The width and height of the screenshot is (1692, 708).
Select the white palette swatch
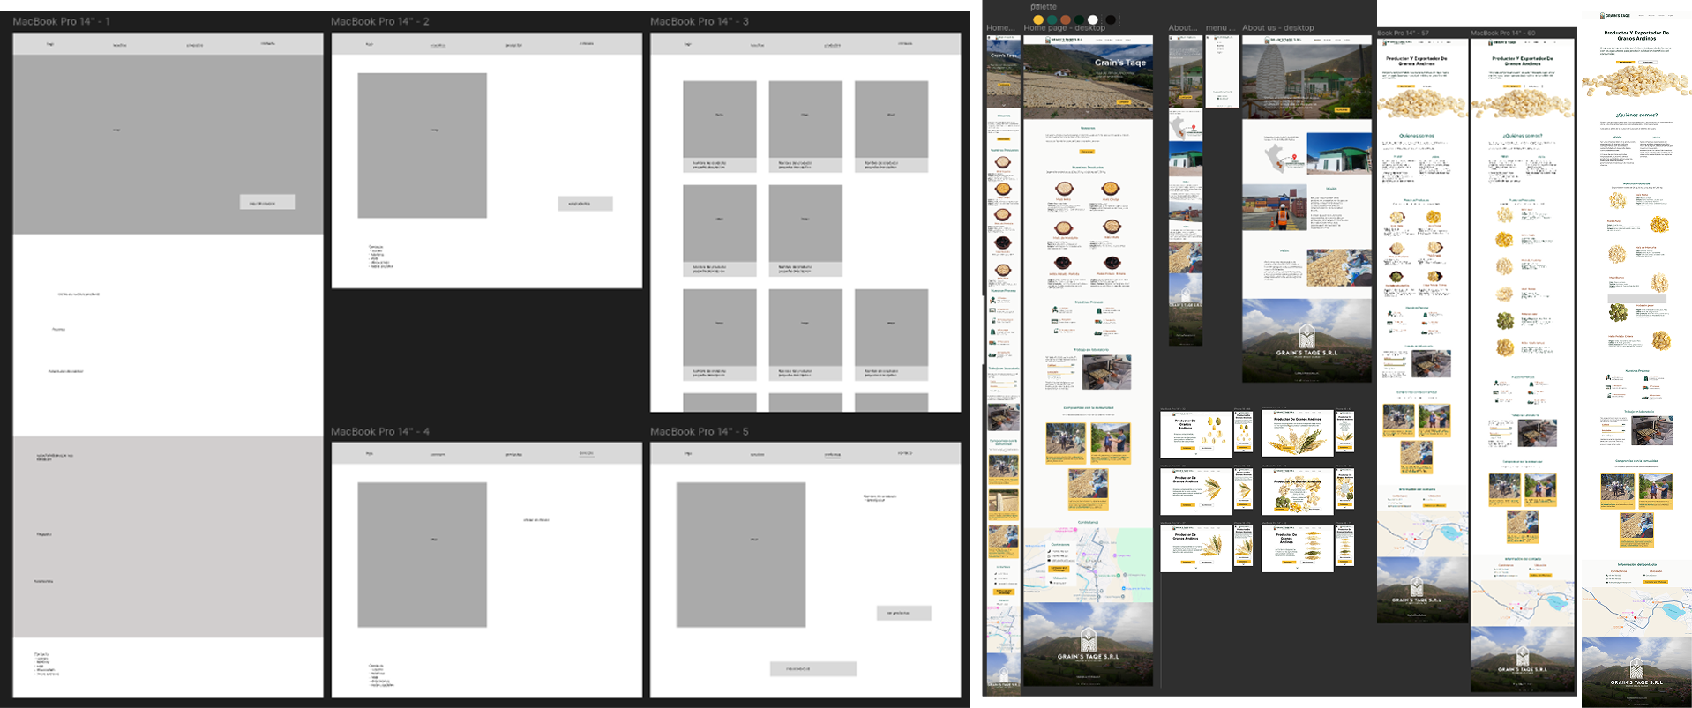click(1093, 19)
